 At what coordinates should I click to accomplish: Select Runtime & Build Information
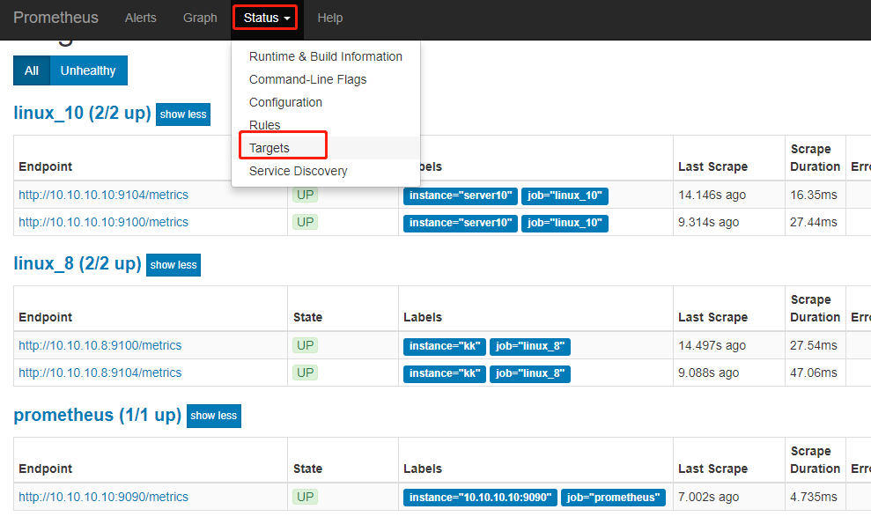pyautogui.click(x=326, y=56)
